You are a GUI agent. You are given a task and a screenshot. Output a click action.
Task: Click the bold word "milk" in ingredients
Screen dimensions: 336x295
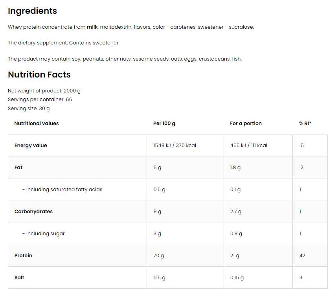(x=92, y=27)
